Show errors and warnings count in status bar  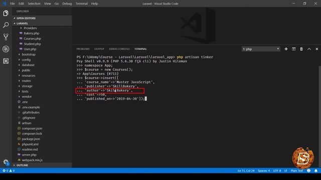(9, 170)
